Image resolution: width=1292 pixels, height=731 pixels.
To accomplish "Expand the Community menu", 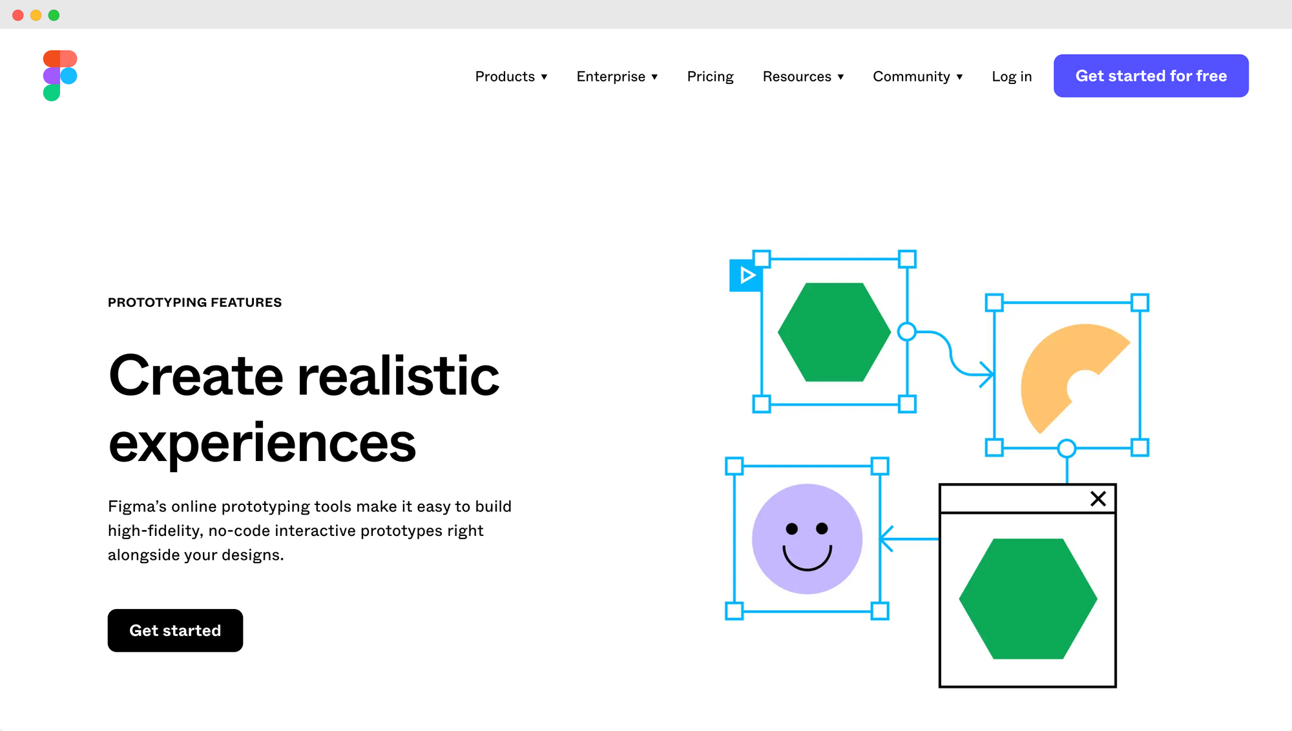I will click(918, 76).
